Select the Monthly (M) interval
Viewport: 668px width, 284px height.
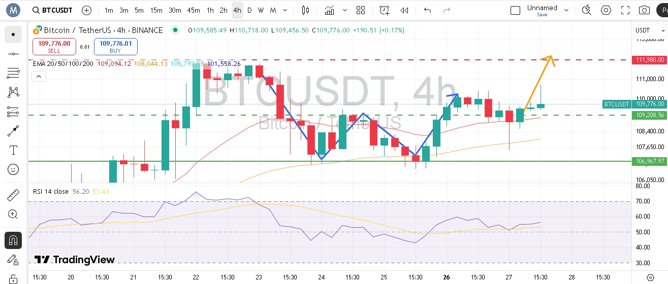273,10
